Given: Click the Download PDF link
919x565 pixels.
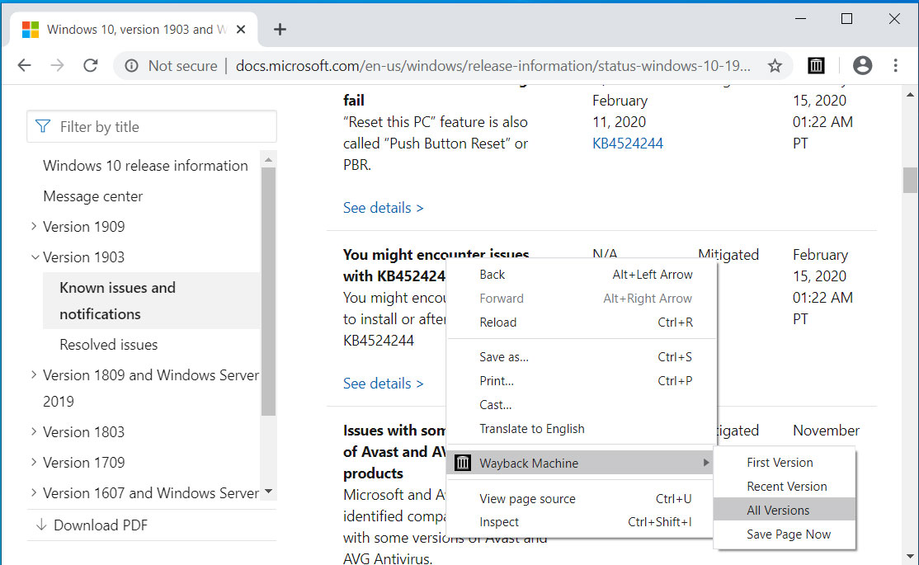Looking at the screenshot, I should (x=100, y=525).
